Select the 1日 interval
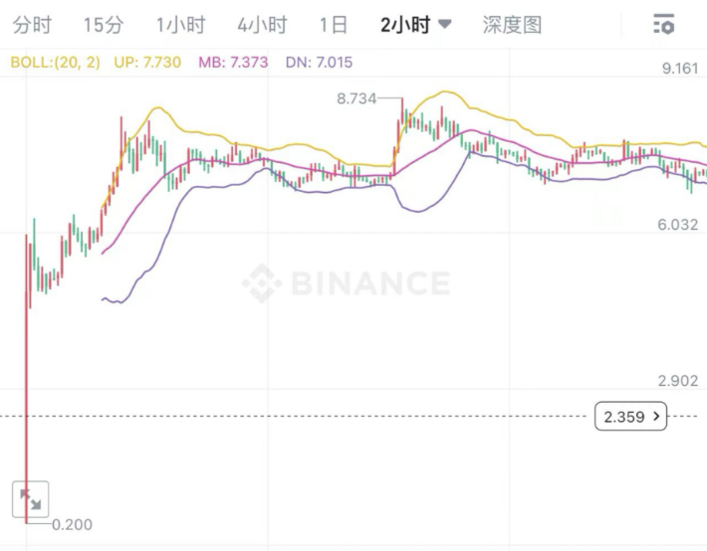Image resolution: width=707 pixels, height=551 pixels. [x=334, y=25]
